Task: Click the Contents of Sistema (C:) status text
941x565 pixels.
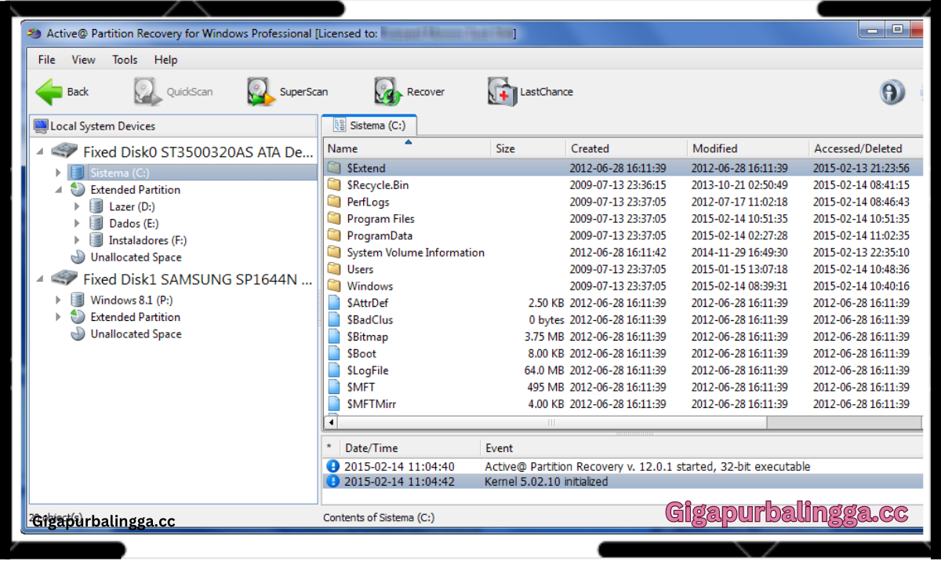Action: (x=379, y=517)
